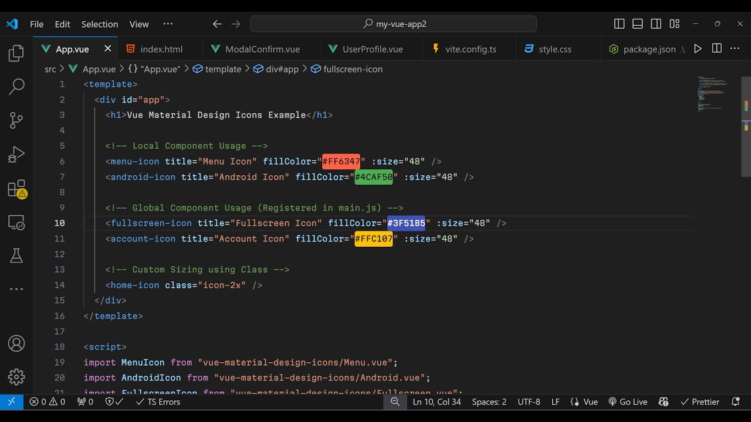Open the Testing flask view

[16, 256]
